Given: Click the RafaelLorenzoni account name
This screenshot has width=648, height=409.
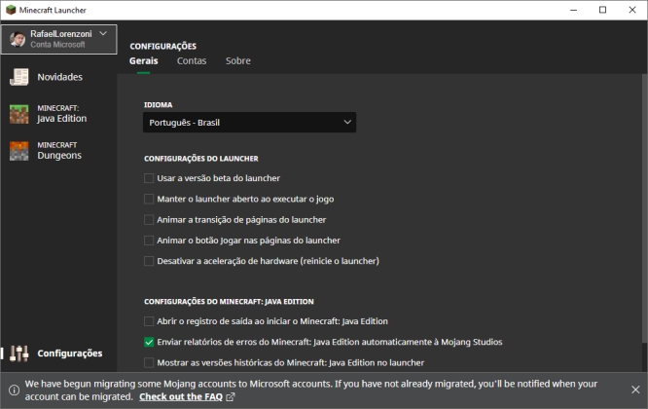Looking at the screenshot, I should (61, 34).
